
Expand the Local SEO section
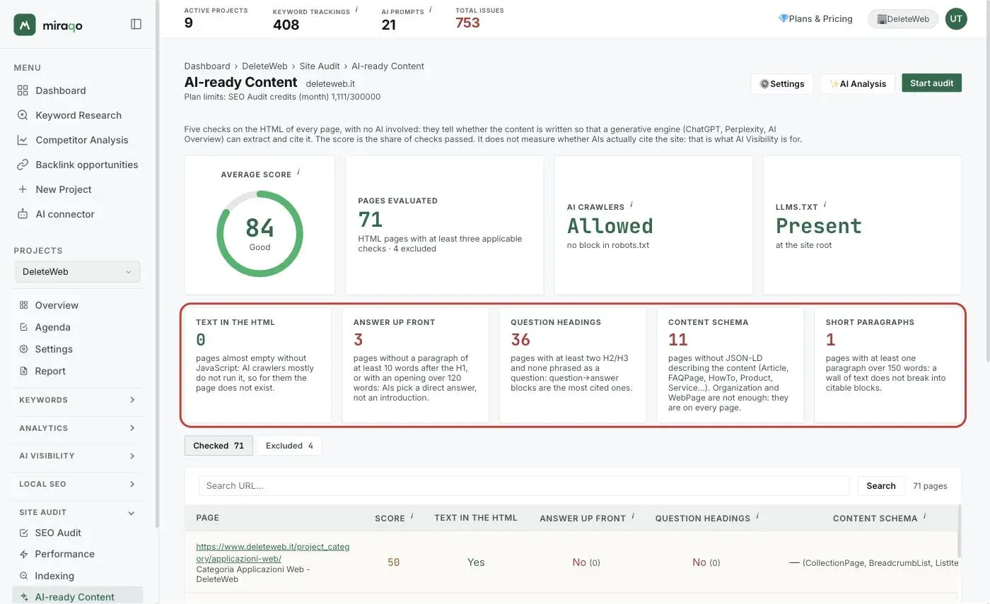[x=78, y=484]
